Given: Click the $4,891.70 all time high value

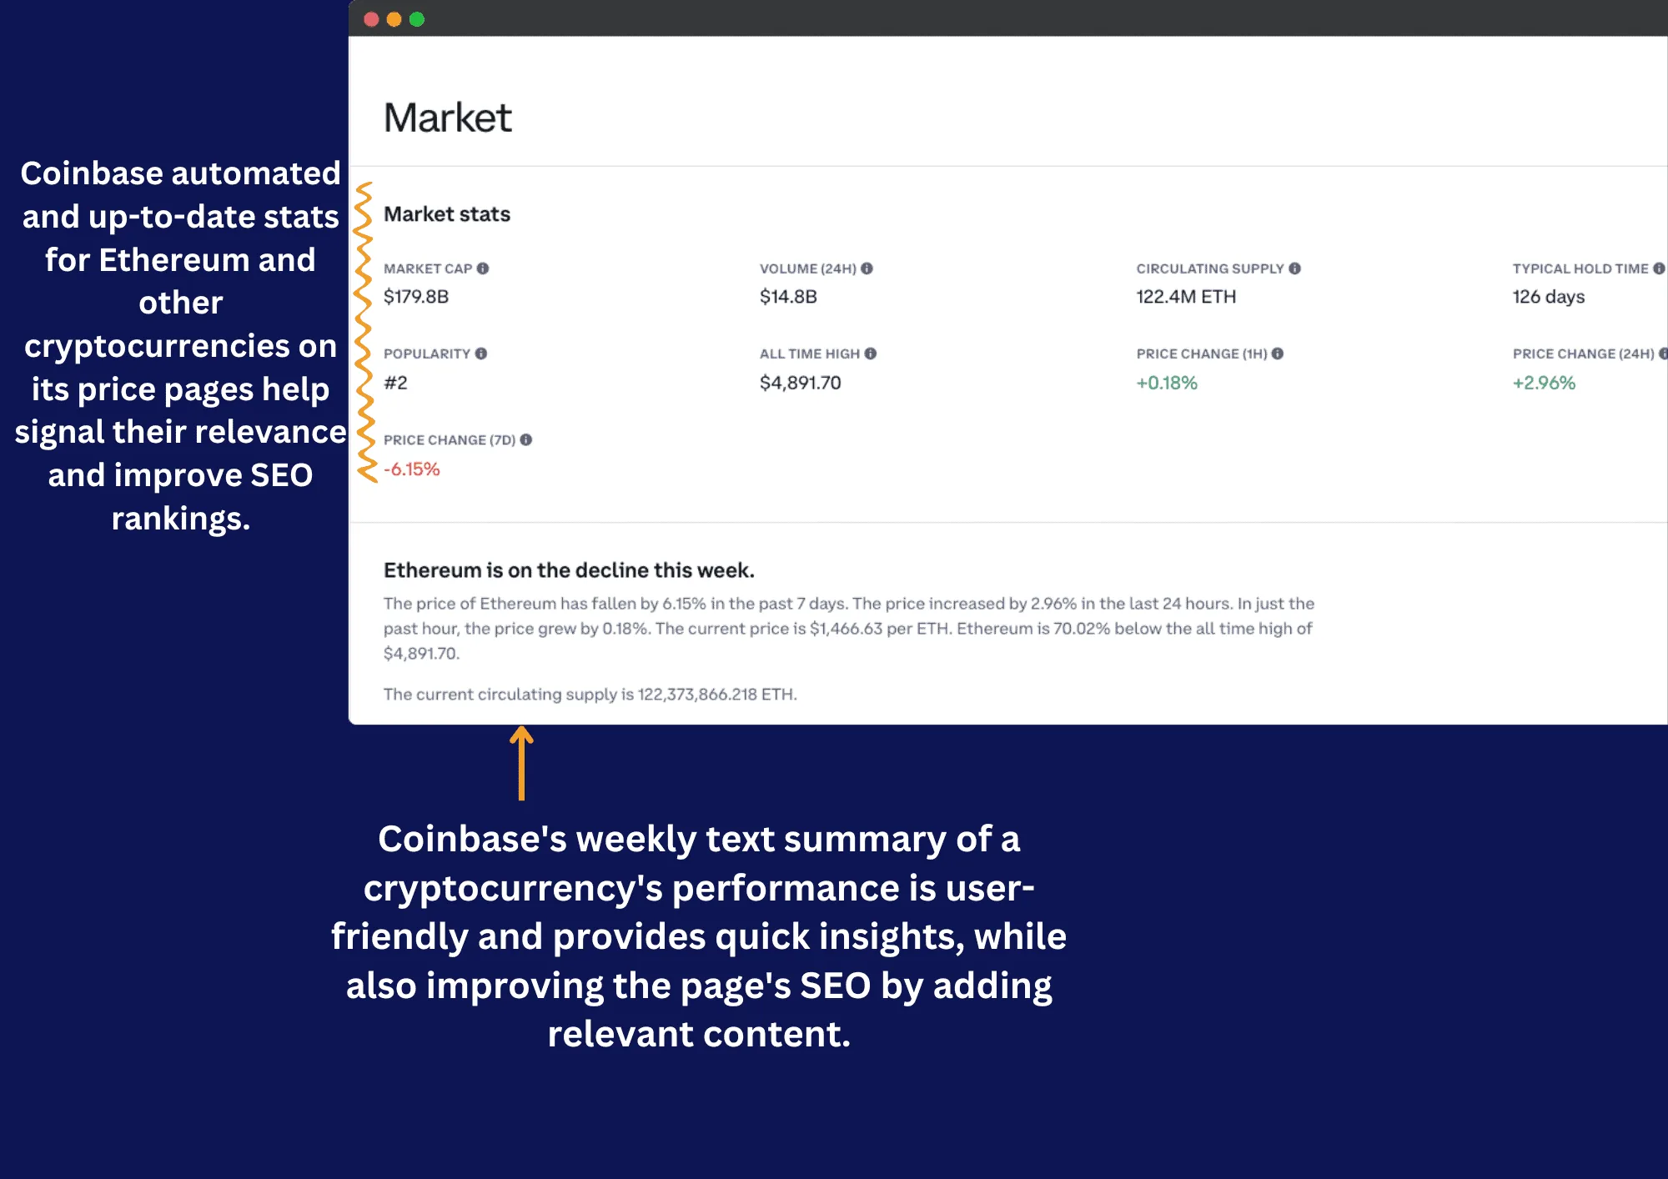Looking at the screenshot, I should pyautogui.click(x=800, y=384).
